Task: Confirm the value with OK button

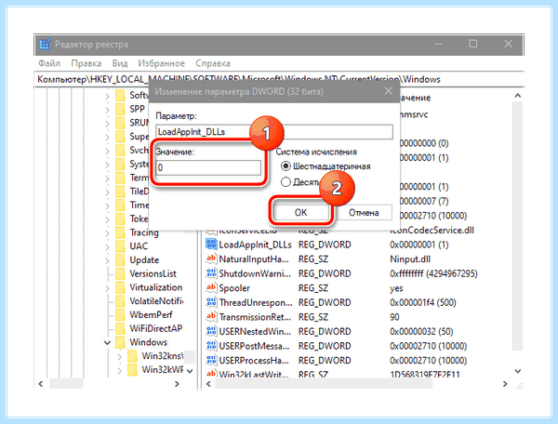Action: coord(300,212)
